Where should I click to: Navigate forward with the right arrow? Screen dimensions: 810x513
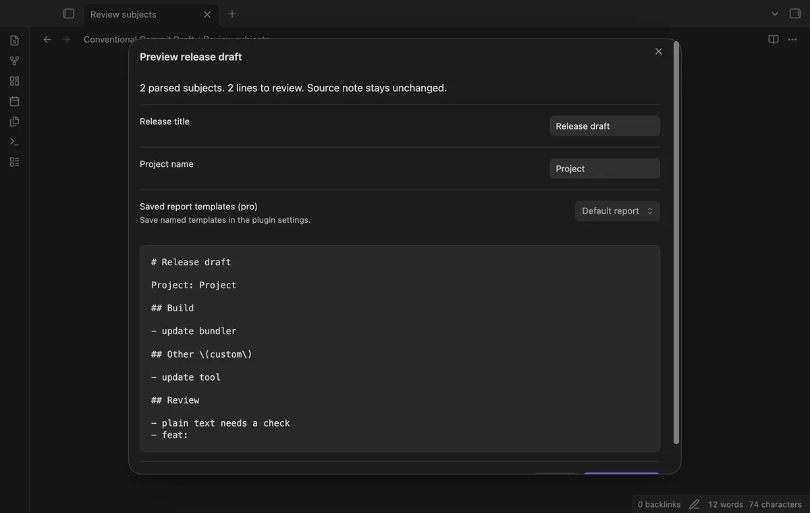tap(66, 39)
